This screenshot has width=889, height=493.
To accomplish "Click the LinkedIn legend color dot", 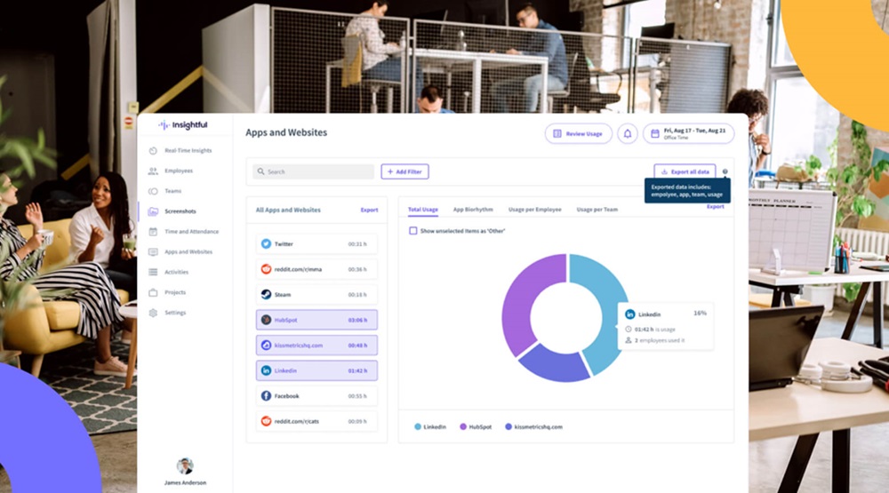I will [418, 426].
